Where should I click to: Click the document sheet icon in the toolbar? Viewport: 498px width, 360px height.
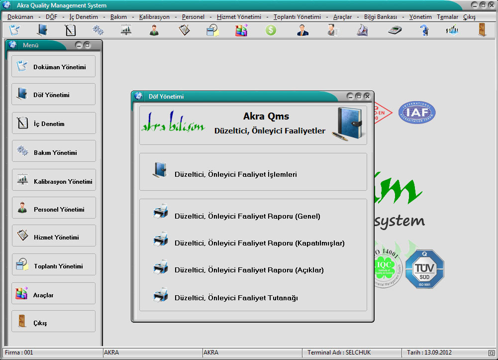tap(14, 30)
